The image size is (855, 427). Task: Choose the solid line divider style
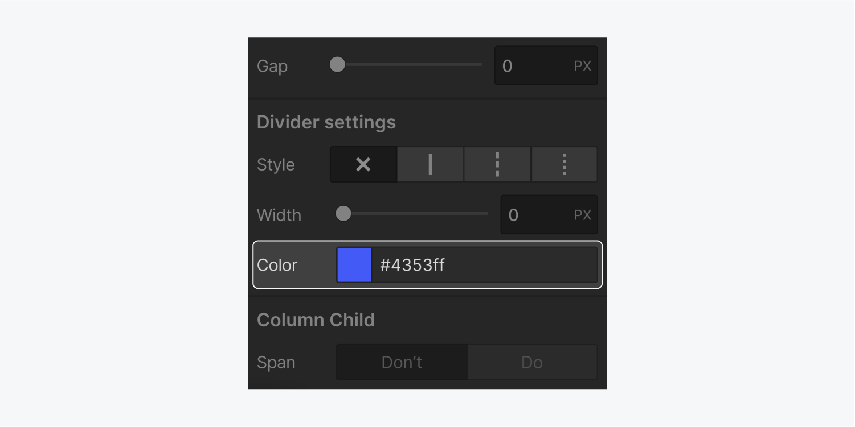430,165
